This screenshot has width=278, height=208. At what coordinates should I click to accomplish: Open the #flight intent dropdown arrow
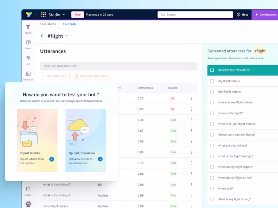pyautogui.click(x=67, y=36)
